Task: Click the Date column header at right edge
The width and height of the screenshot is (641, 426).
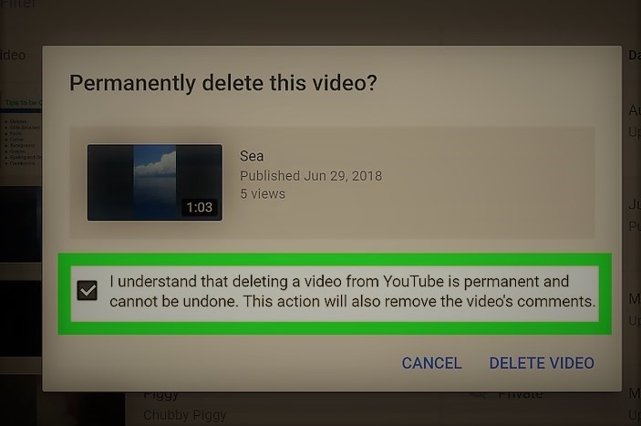Action: (x=635, y=55)
